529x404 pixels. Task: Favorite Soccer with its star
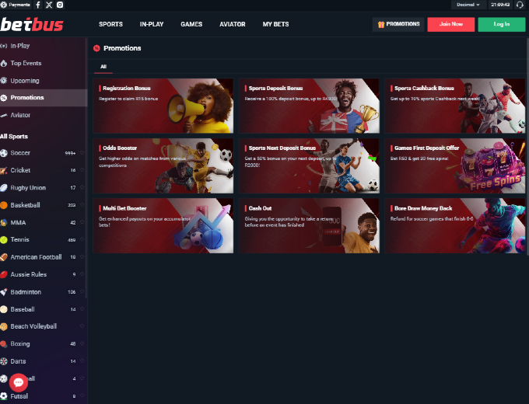click(82, 153)
